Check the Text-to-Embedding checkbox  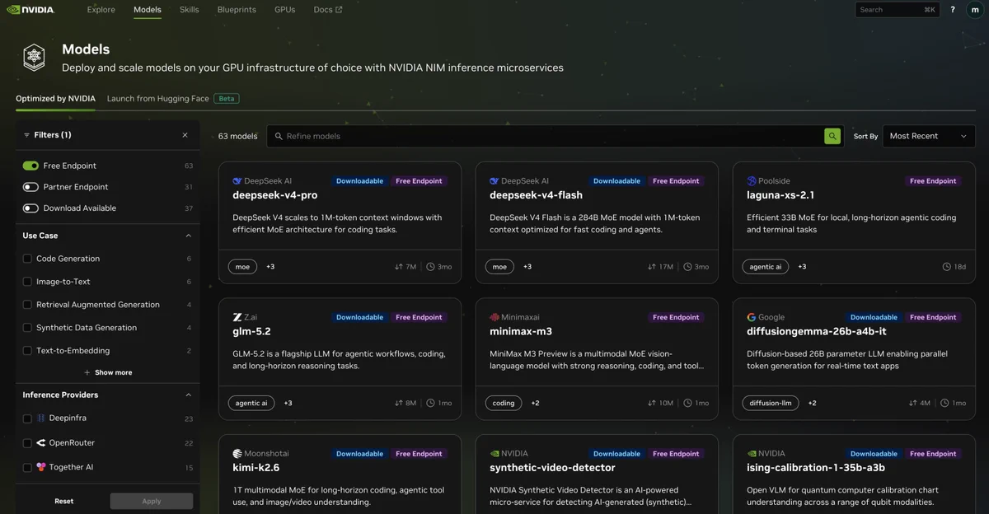(x=28, y=351)
